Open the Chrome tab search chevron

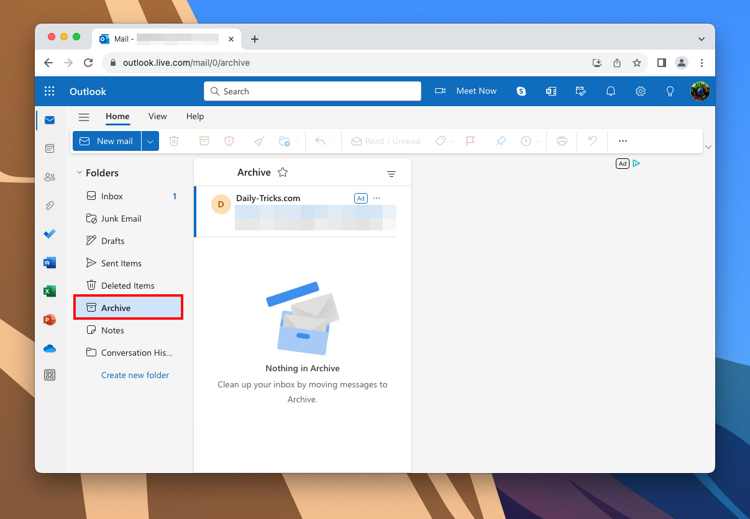[x=702, y=39]
